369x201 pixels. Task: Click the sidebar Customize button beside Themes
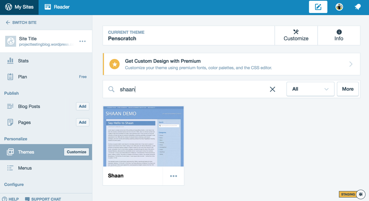pyautogui.click(x=76, y=152)
